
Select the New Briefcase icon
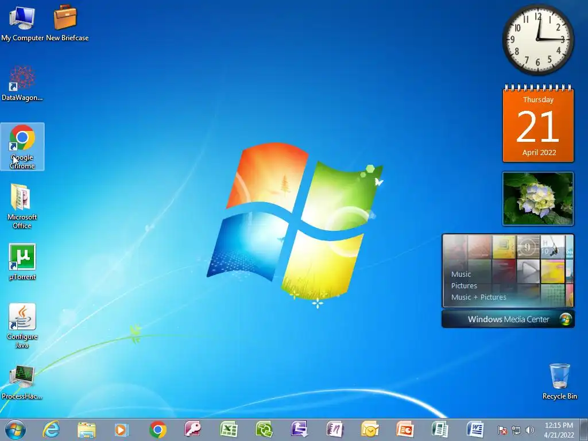(x=67, y=22)
